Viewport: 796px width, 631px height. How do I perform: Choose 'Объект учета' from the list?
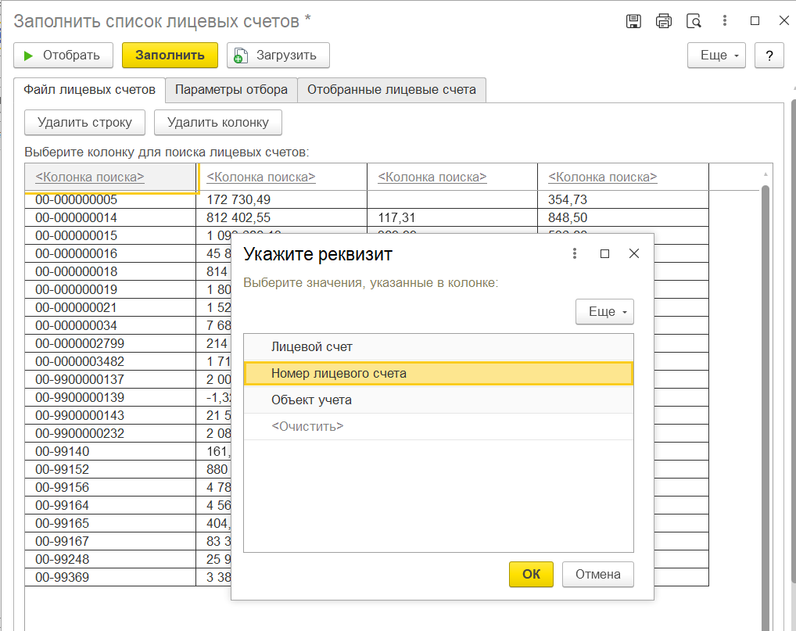click(x=311, y=400)
